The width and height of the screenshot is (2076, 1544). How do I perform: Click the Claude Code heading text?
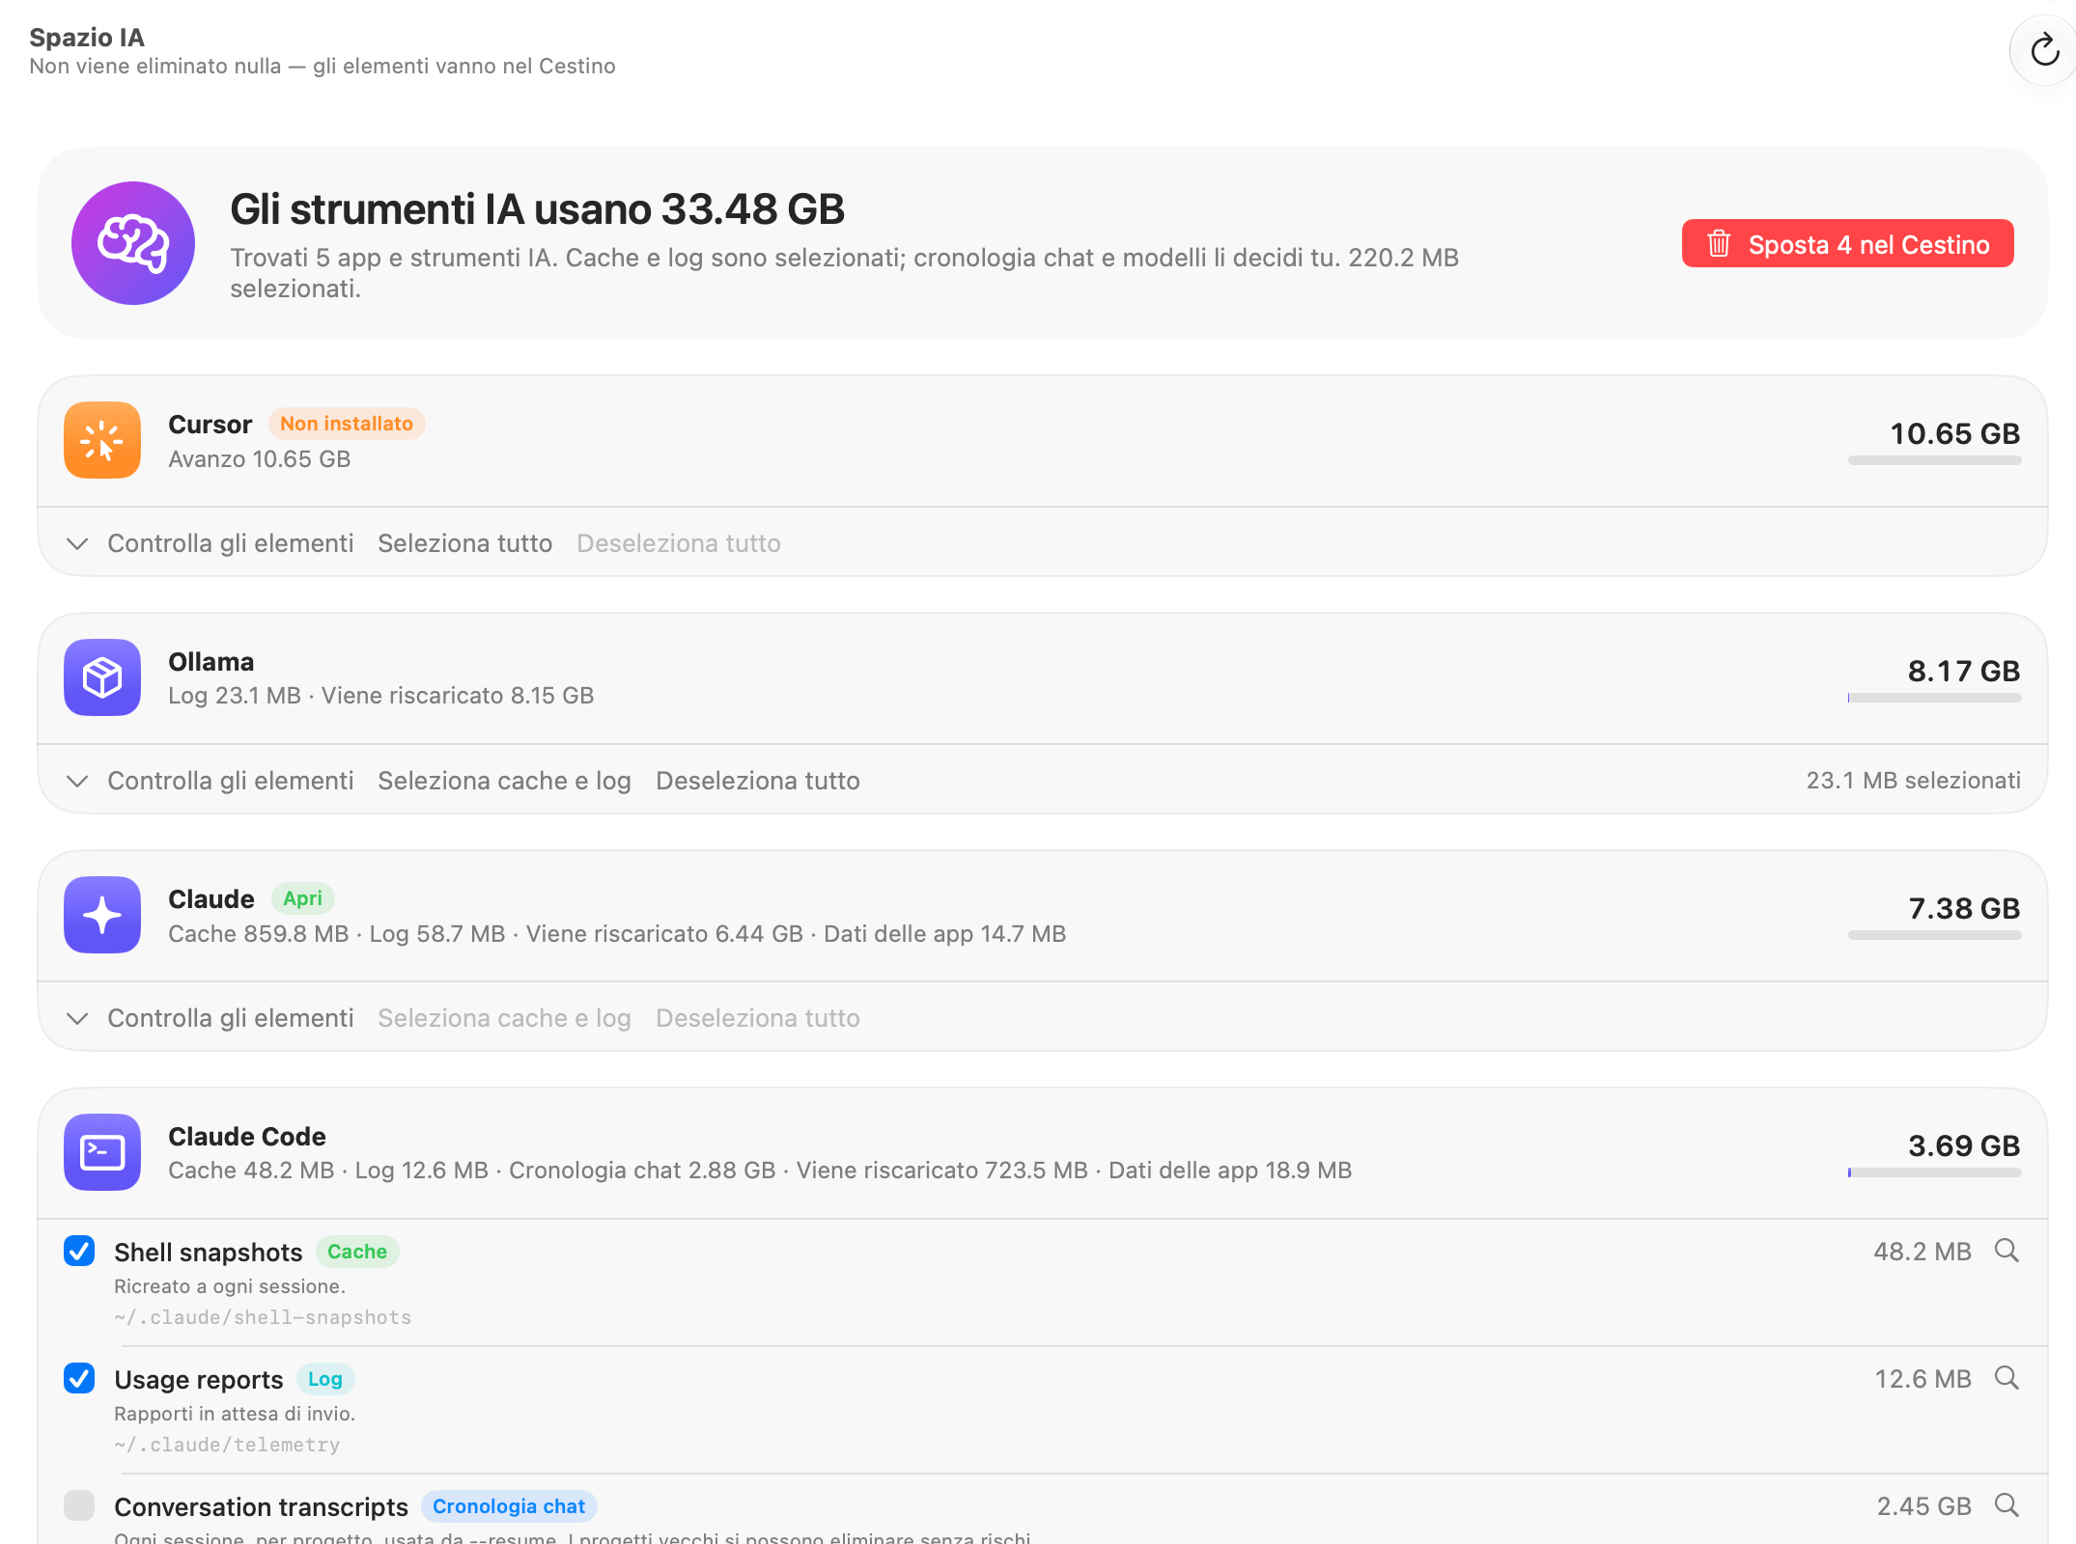(x=247, y=1137)
